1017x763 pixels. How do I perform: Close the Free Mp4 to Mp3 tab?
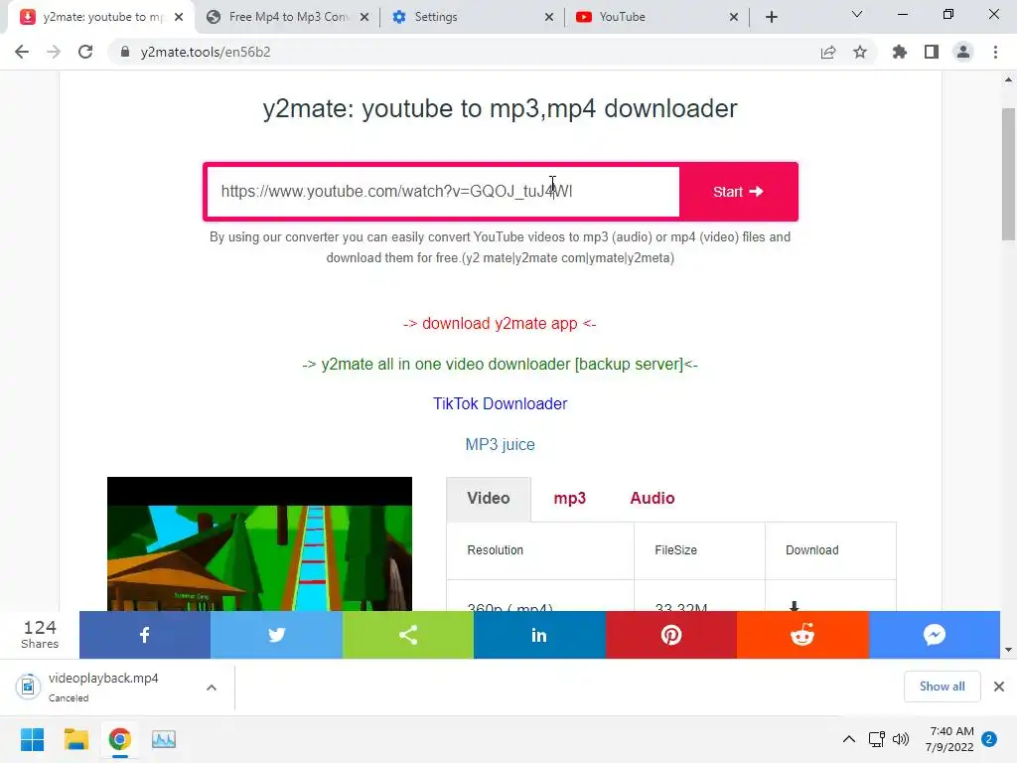[364, 17]
